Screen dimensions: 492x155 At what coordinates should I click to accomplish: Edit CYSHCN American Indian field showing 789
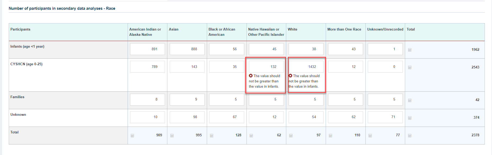click(147, 67)
